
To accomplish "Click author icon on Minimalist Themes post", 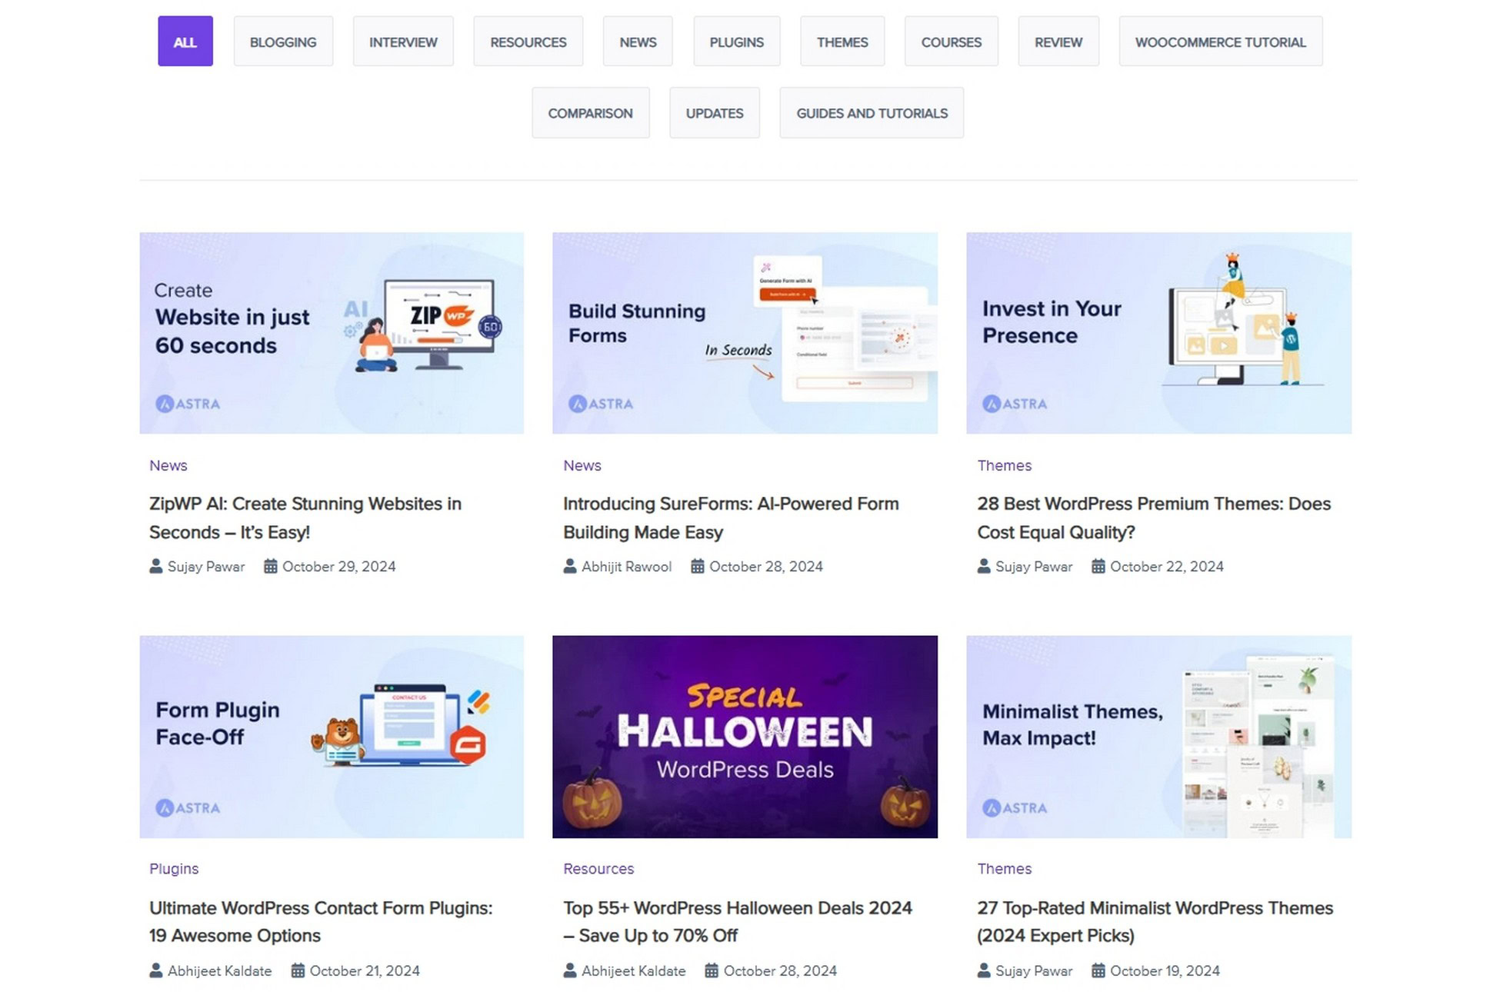I will [x=984, y=970].
